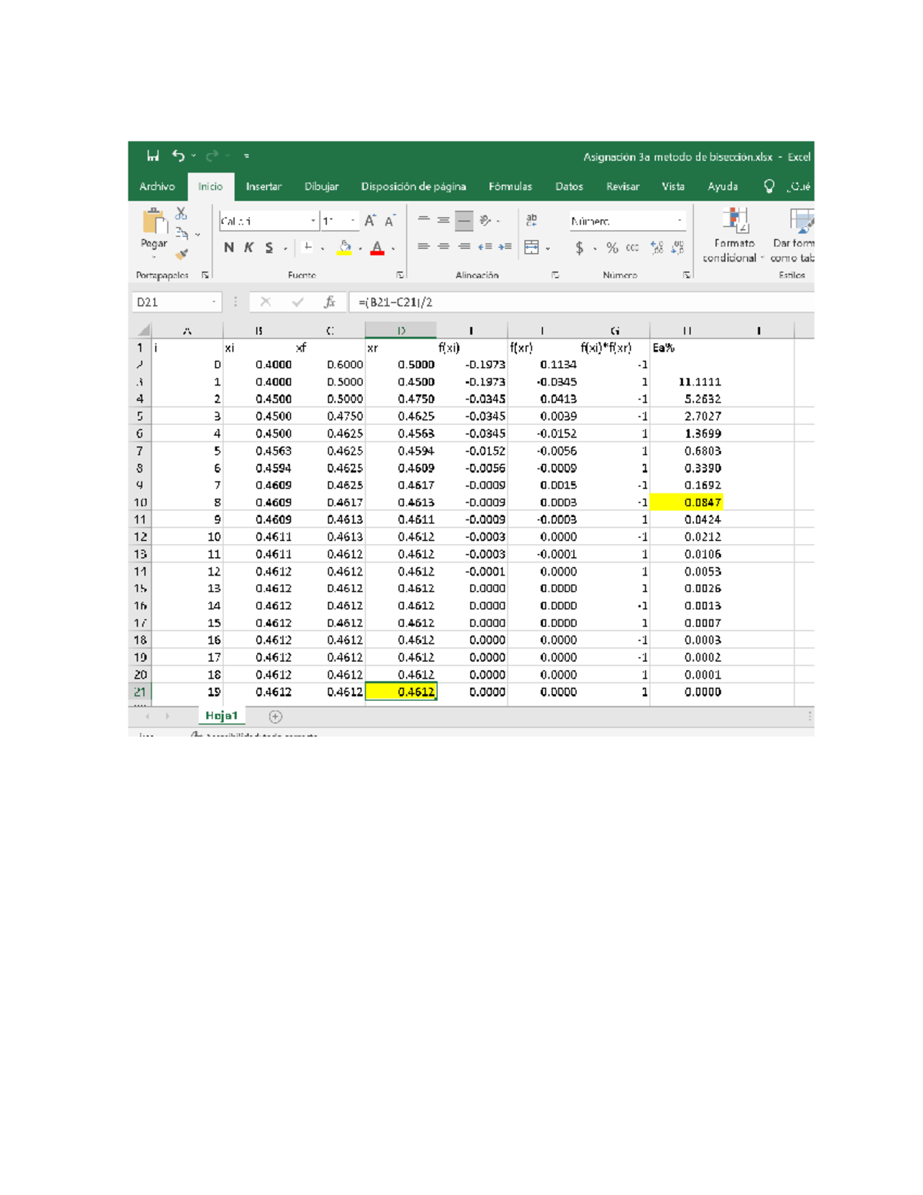Click the Increase Font Size icon
This screenshot has width=923, height=1195.
point(370,222)
